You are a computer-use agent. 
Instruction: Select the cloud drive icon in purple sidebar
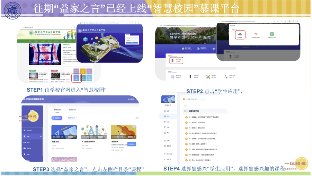[x=25, y=142]
